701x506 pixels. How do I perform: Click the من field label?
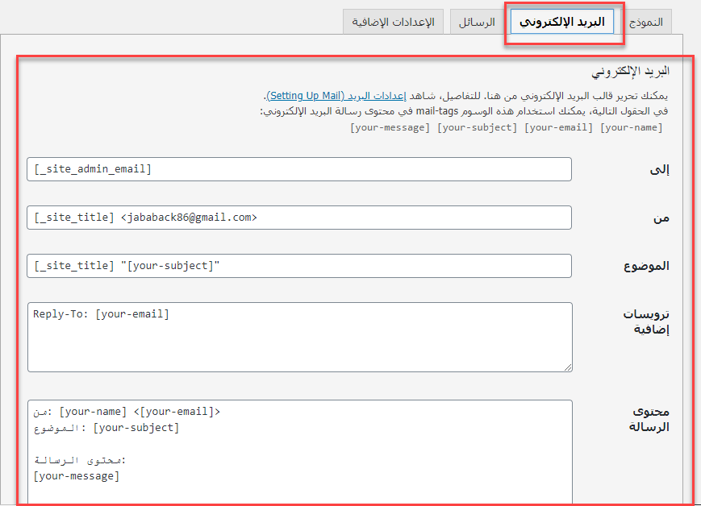[661, 218]
